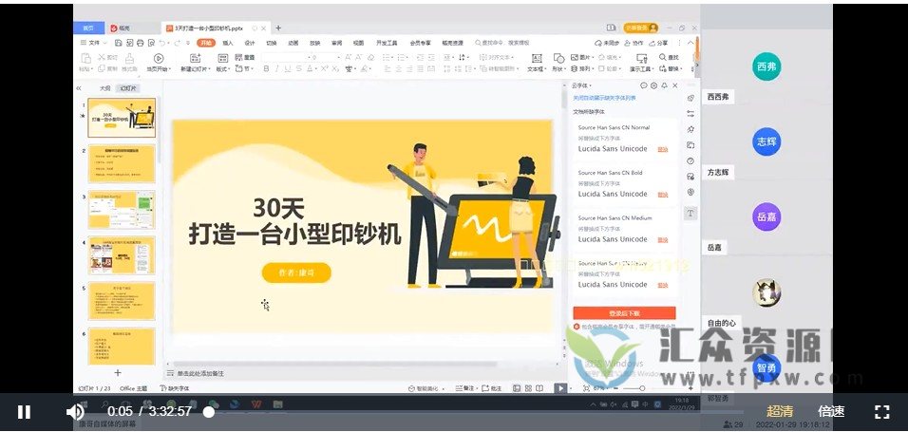Close the 云字体 panel

[x=675, y=85]
